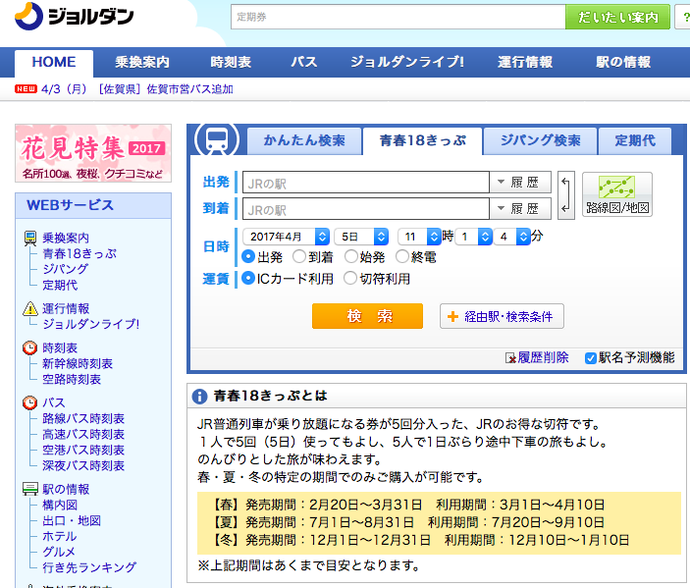Click the 履歴削除 link

(543, 357)
